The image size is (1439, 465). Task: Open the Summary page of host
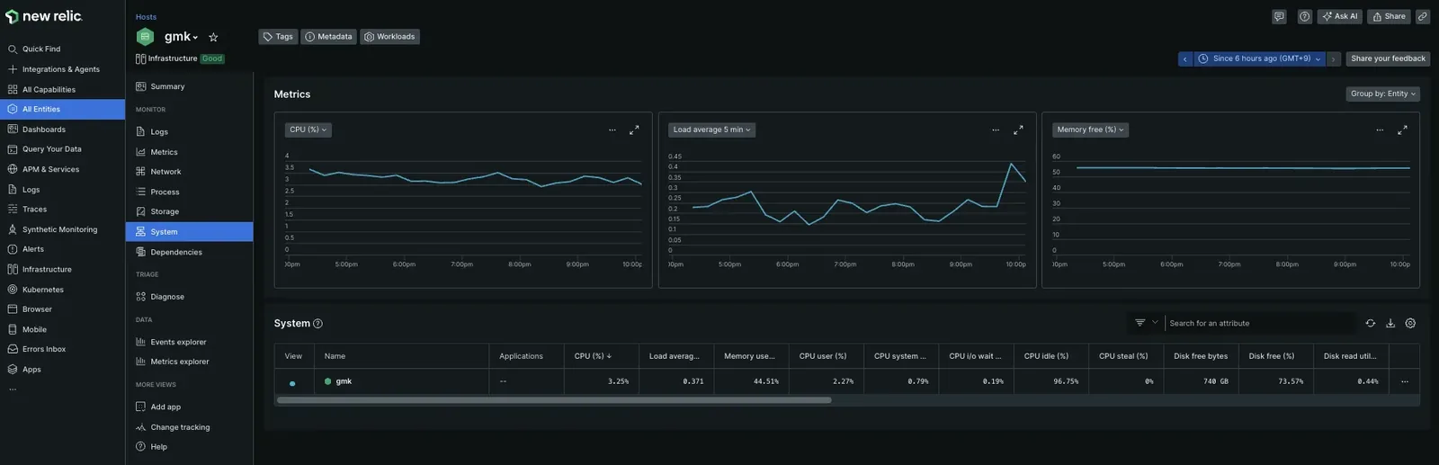click(167, 86)
